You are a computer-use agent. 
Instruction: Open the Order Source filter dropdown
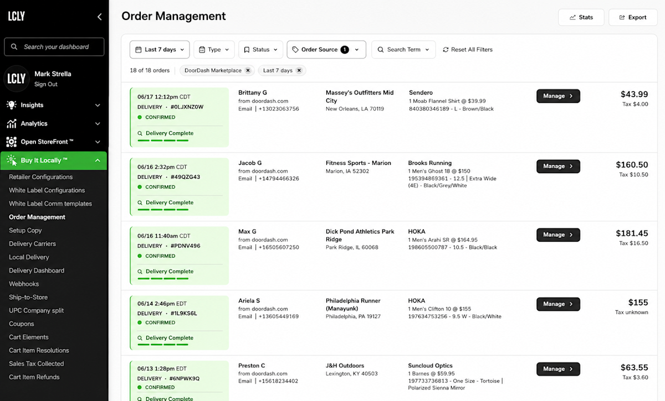pos(326,50)
